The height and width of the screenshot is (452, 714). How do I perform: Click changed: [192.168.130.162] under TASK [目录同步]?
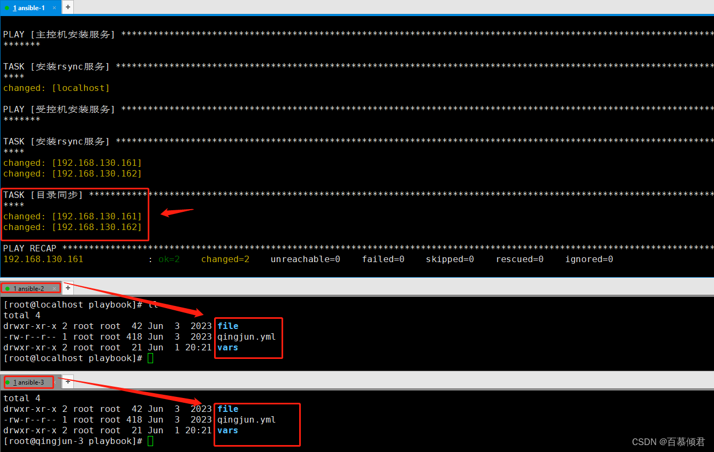(x=72, y=227)
